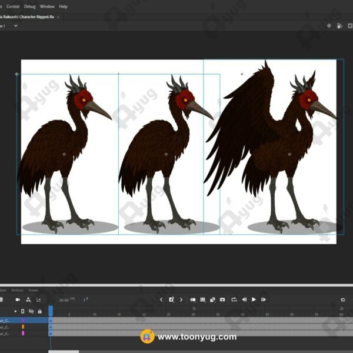Click the current frame number field
The width and height of the screenshot is (353, 353).
click(x=85, y=300)
